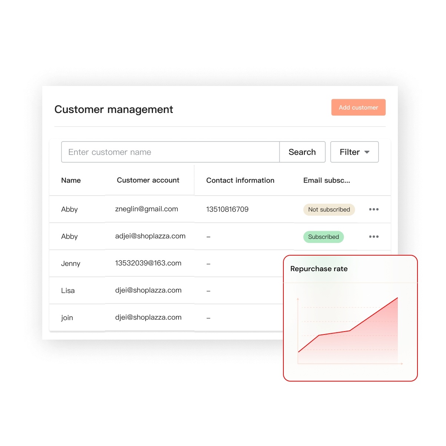Click email zneglin@gmail.com
This screenshot has width=446, height=446.
(x=147, y=209)
